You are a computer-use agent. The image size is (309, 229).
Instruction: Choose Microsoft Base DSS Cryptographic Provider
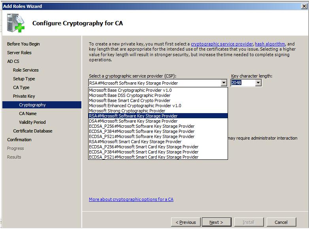click(158, 95)
